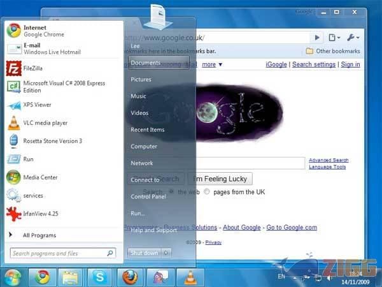Click the date and time clock
The width and height of the screenshot is (382, 287).
356,278
